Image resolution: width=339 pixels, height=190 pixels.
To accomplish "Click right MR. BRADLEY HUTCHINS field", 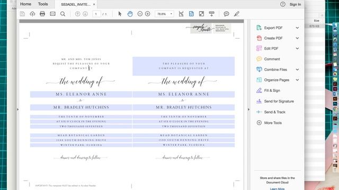I will click(x=184, y=107).
